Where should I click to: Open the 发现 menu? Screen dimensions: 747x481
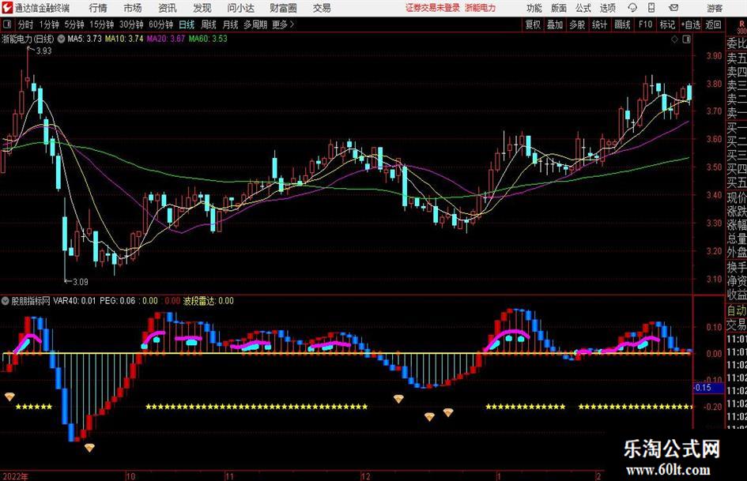tap(202, 8)
